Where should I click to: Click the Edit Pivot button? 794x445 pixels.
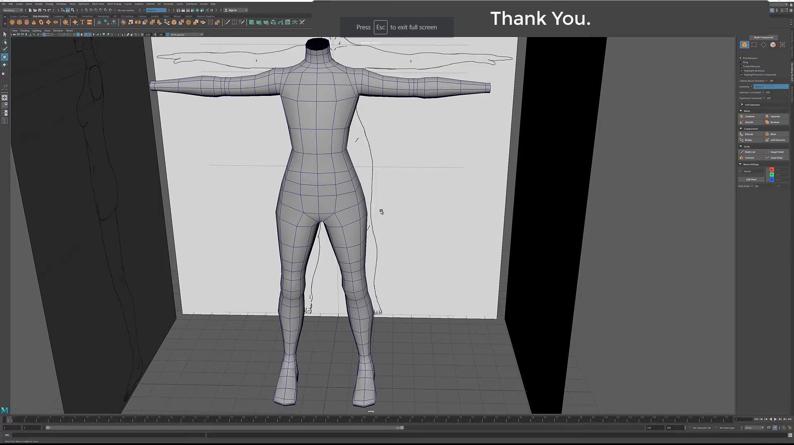[x=751, y=179]
